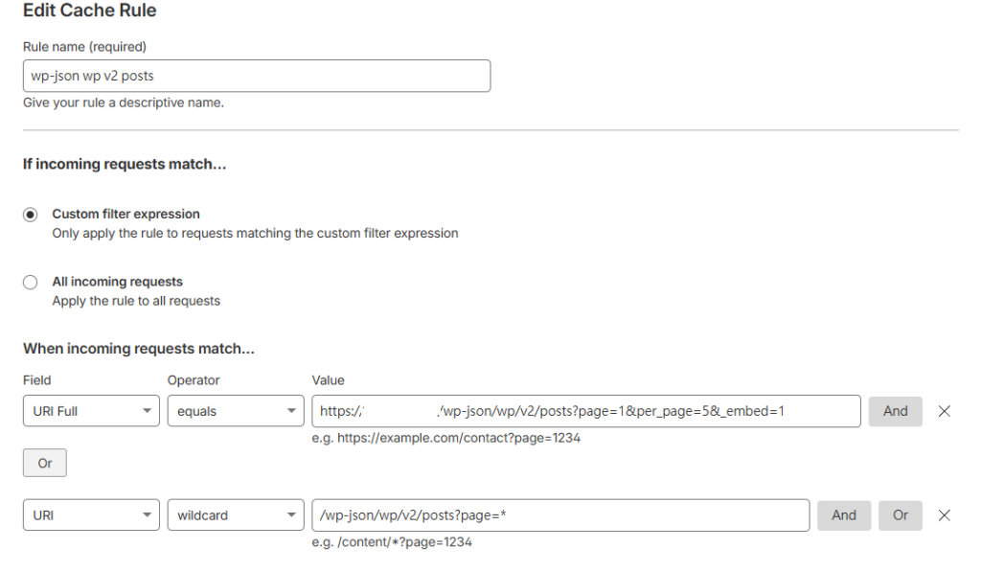Click And next to the wildcard condition

[843, 514]
